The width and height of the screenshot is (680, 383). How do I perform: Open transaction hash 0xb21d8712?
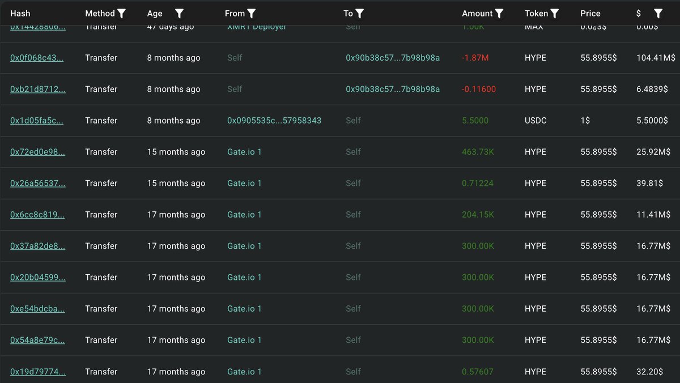(x=38, y=89)
